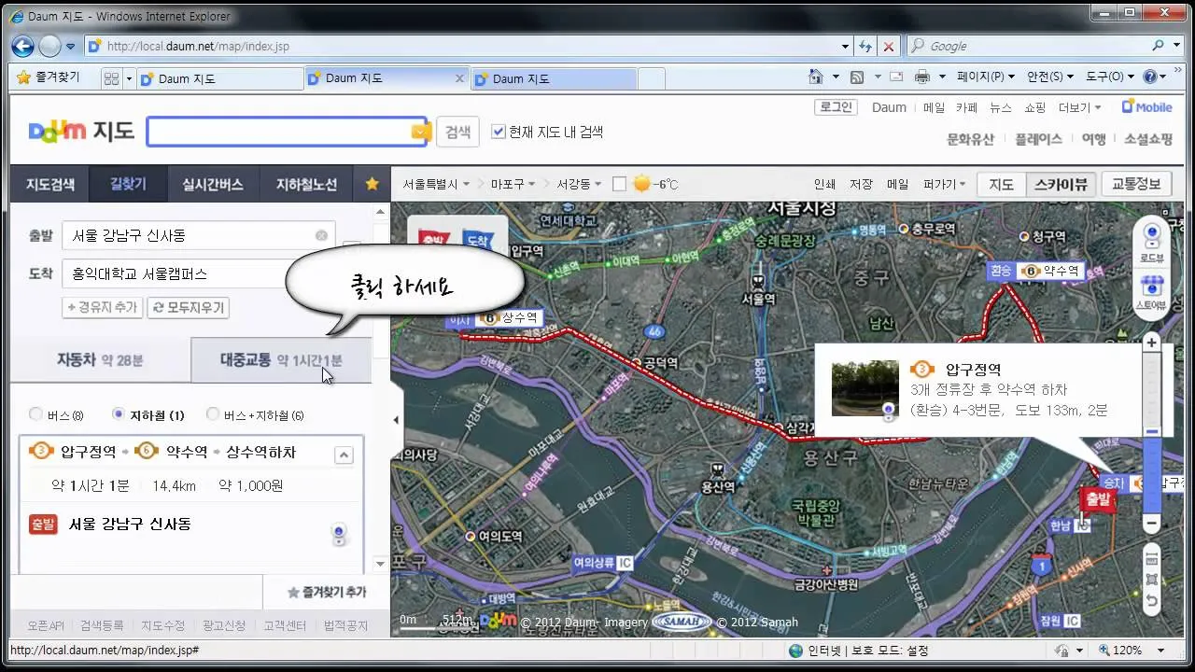Image resolution: width=1195 pixels, height=672 pixels.
Task: Open the 지하철노선 tab
Action: tap(306, 184)
